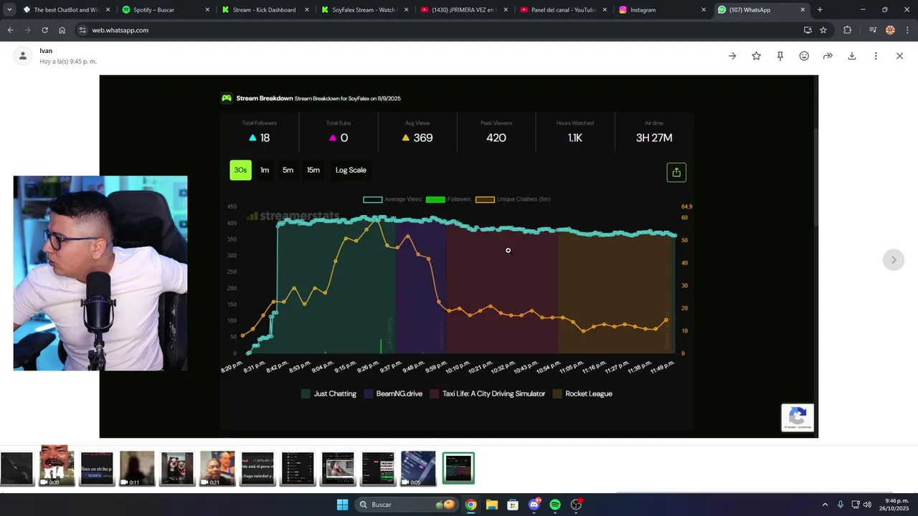The width and height of the screenshot is (918, 516).
Task: Expand the tab search dropdown arrow
Action: [9, 10]
